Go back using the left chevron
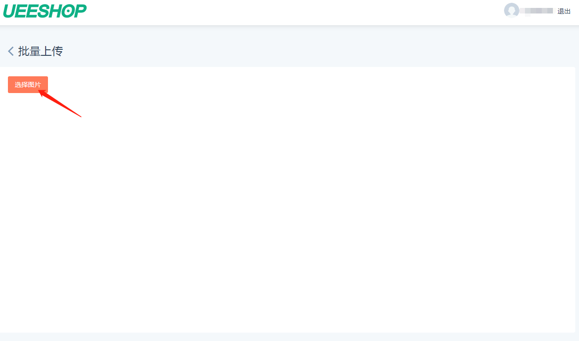This screenshot has width=579, height=341. coord(11,51)
